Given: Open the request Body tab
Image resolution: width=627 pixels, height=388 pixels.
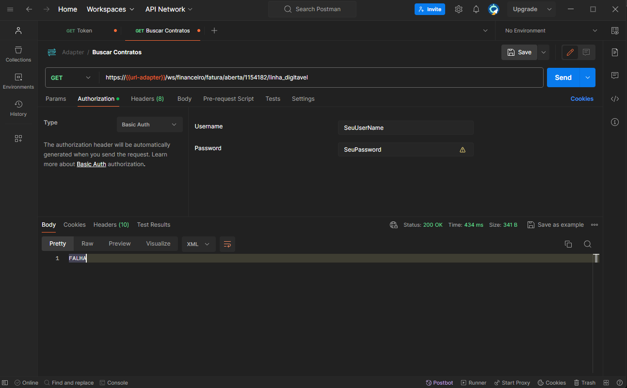Looking at the screenshot, I should pyautogui.click(x=184, y=99).
